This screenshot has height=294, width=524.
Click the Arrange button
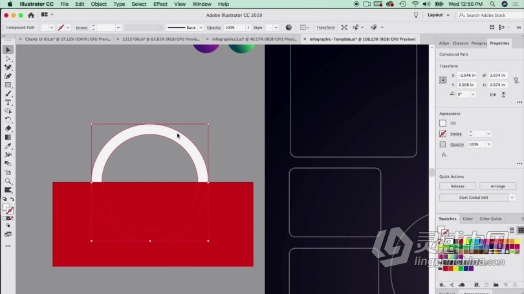(497, 186)
